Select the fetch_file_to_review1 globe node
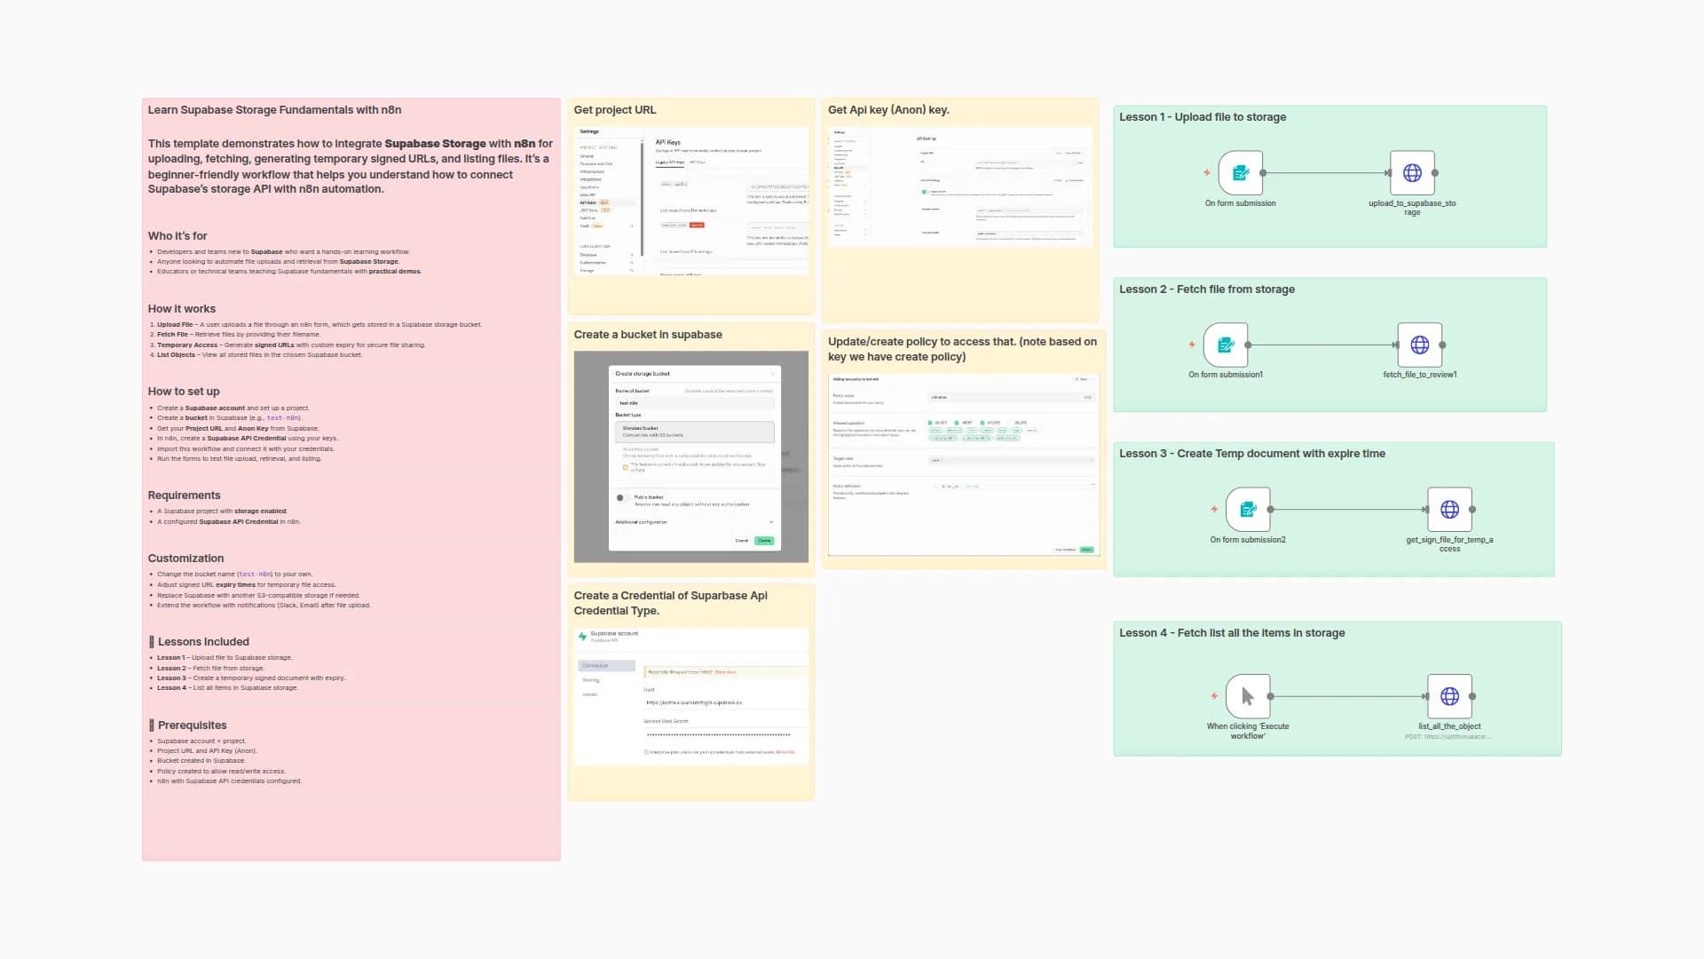The width and height of the screenshot is (1704, 959). [1419, 345]
